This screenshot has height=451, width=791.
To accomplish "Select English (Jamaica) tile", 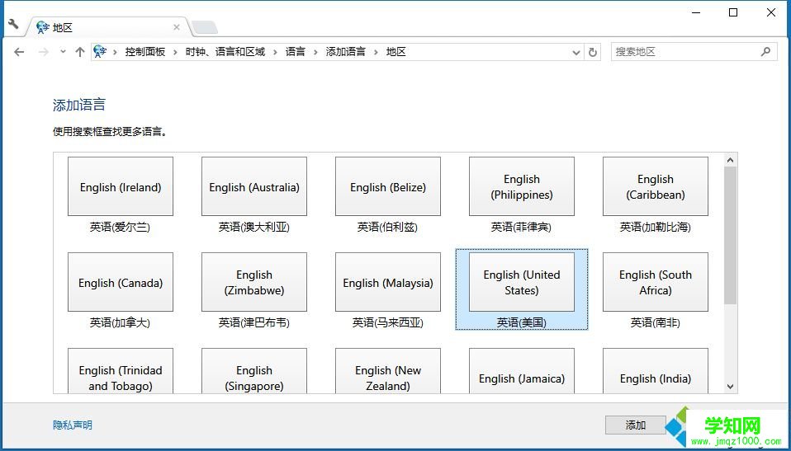I will tap(522, 371).
